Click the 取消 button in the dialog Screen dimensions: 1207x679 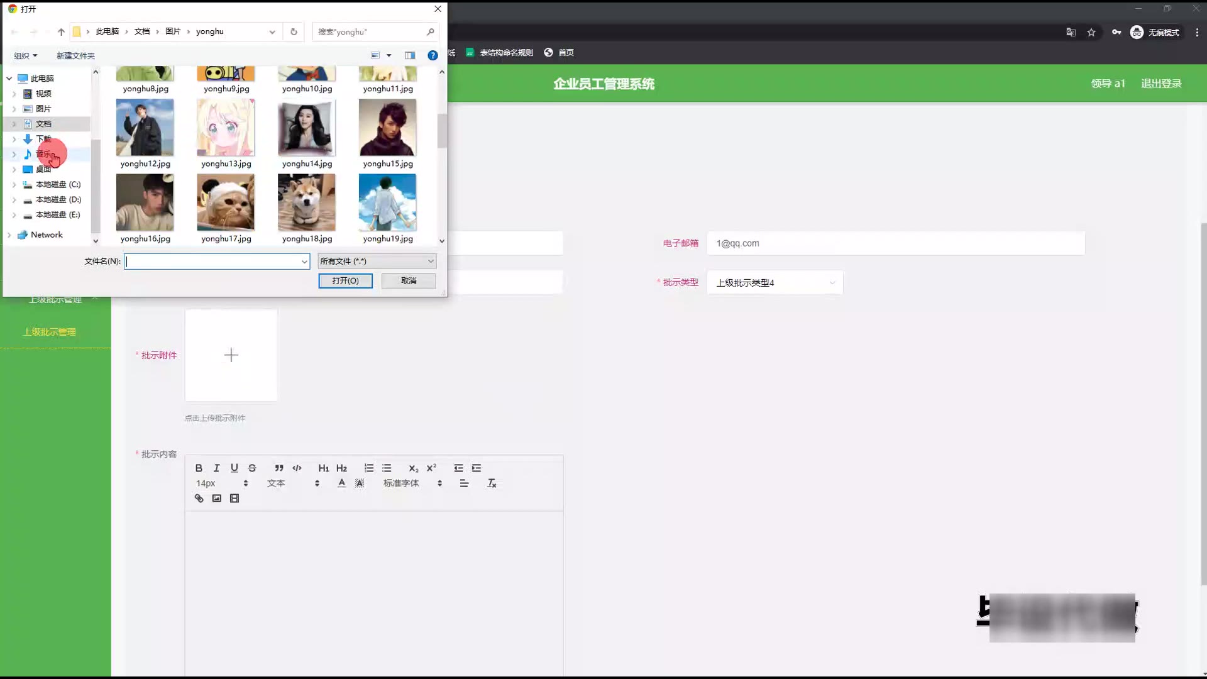409,280
